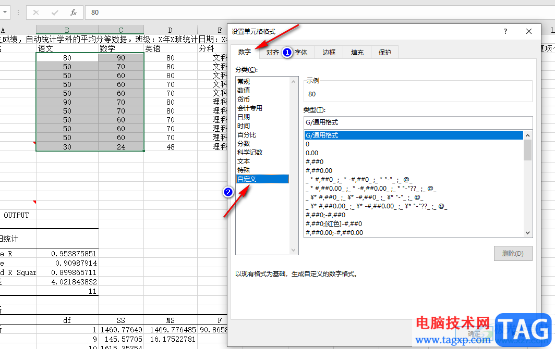Choose format type #,##0.00 in list
This screenshot has width=555, height=349.
(x=414, y=171)
